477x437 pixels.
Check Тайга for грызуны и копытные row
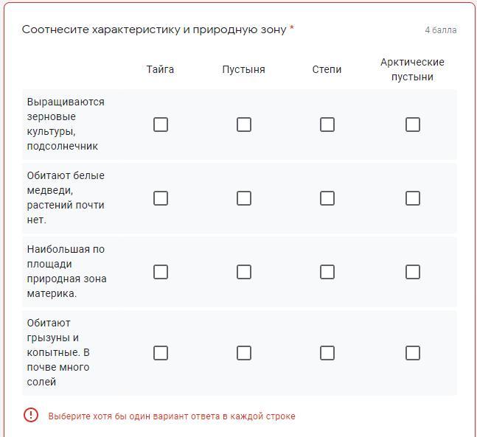(x=160, y=353)
